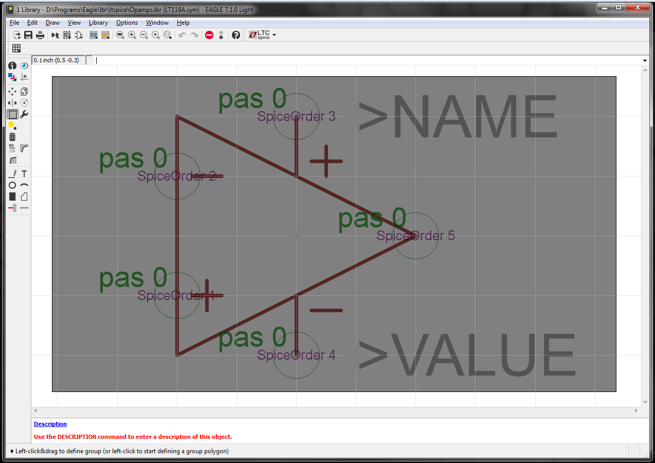The width and height of the screenshot is (655, 463).
Task: Open the Display layers tool
Action: coord(12,77)
